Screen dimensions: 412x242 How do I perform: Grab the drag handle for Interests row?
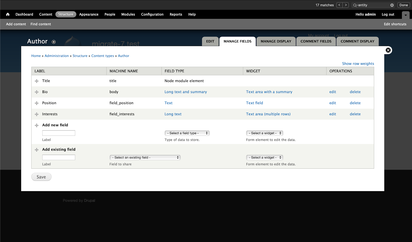(37, 114)
